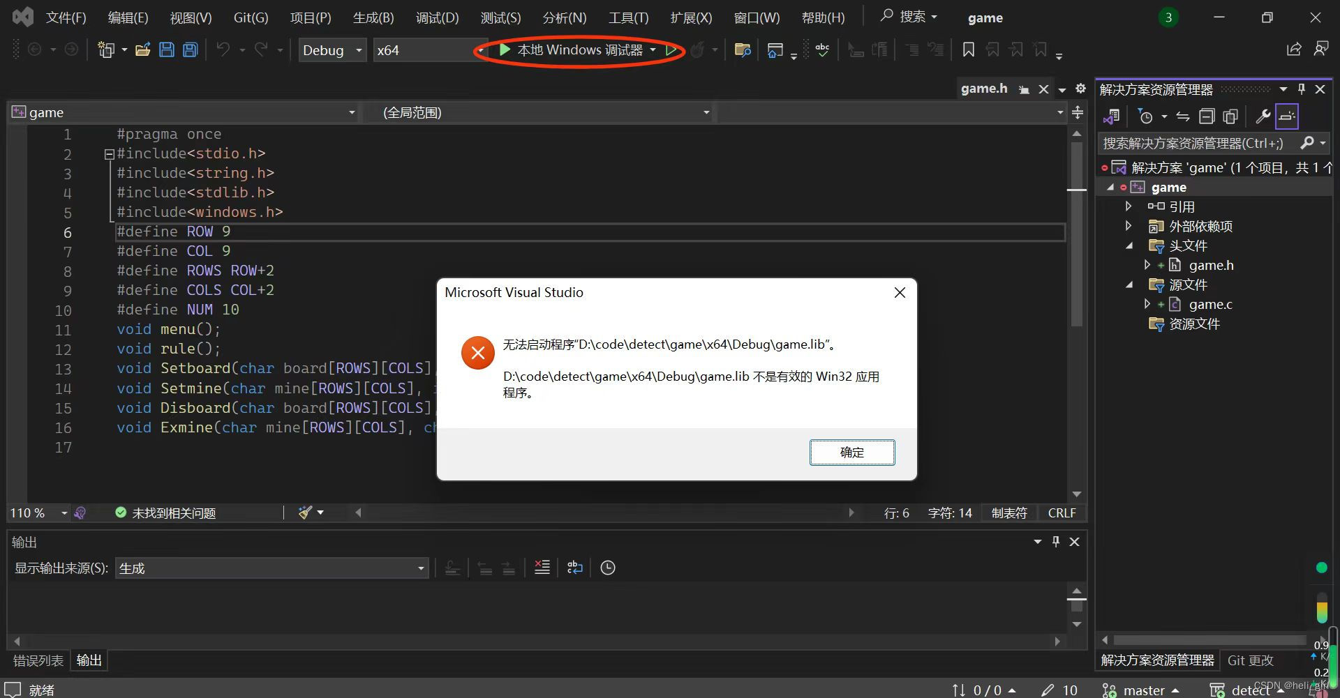The height and width of the screenshot is (698, 1340).
Task: Switch to the 错误列表 tab
Action: [38, 660]
